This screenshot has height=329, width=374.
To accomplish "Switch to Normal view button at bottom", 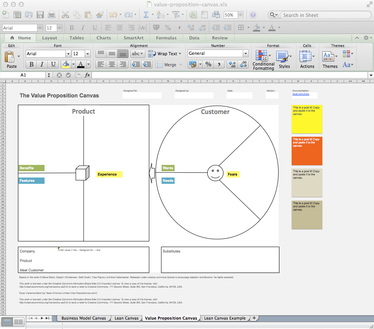I will pos(7,322).
